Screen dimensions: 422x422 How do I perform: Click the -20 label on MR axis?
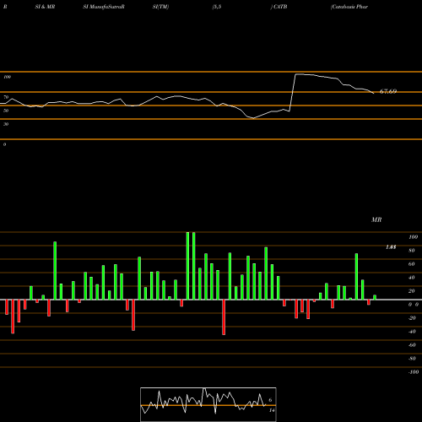pos(412,318)
